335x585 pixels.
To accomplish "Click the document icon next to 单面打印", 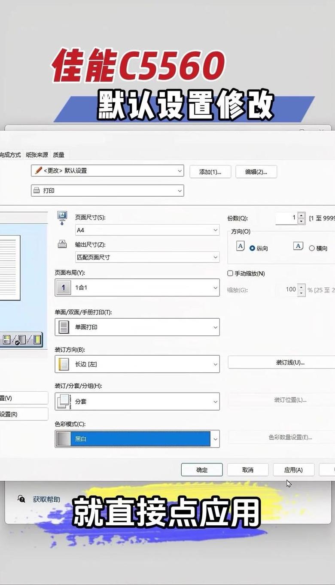I will 64,327.
